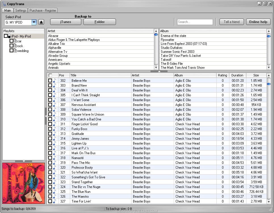Click the music note icon for The Maestro
This screenshot has height=213, width=274.
(x=55, y=197)
